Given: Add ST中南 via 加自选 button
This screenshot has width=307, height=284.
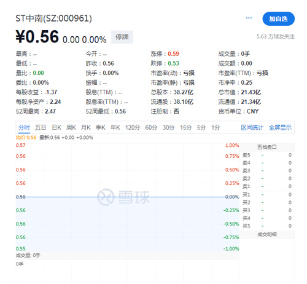Looking at the screenshot, I should coord(279,18).
